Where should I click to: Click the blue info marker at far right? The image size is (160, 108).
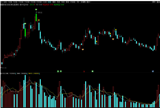[153, 71]
